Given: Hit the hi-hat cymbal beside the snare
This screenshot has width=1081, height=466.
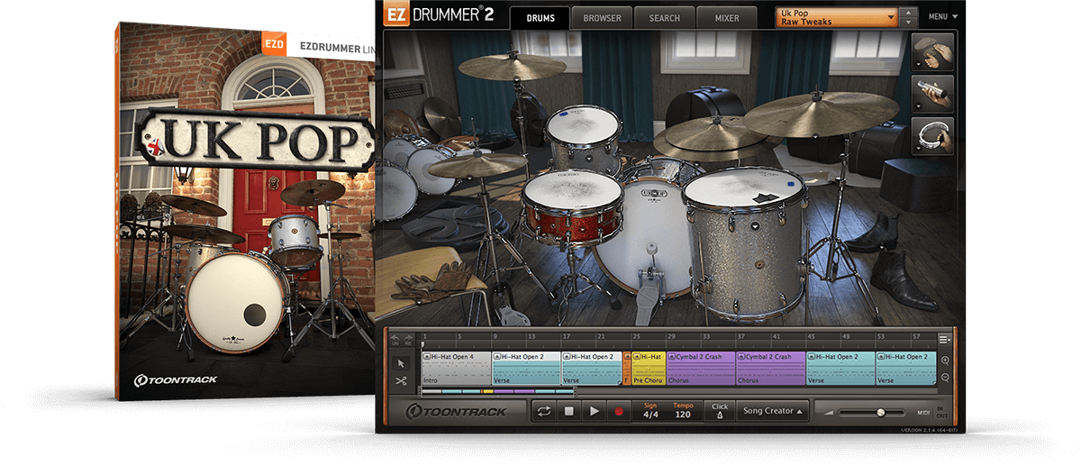Looking at the screenshot, I should tap(477, 165).
